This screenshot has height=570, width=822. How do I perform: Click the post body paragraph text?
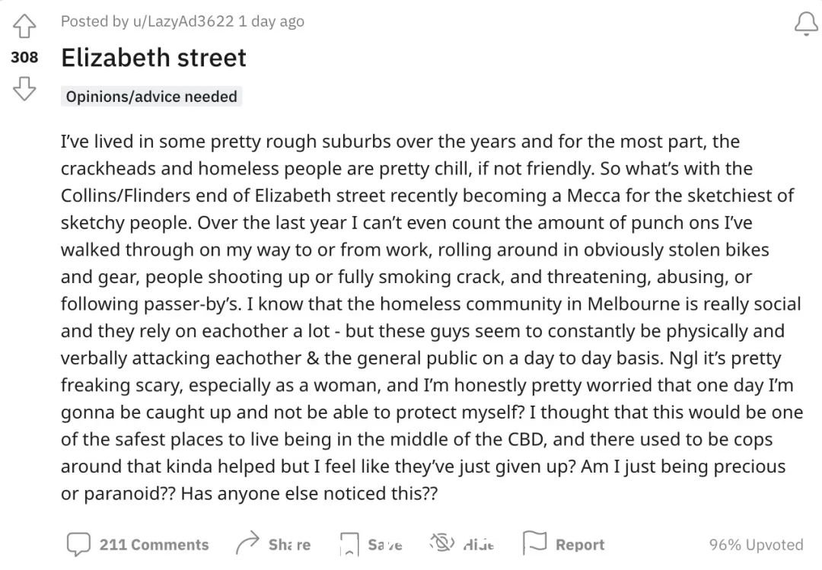432,317
